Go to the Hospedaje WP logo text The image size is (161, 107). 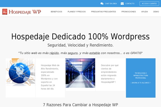click(x=25, y=12)
